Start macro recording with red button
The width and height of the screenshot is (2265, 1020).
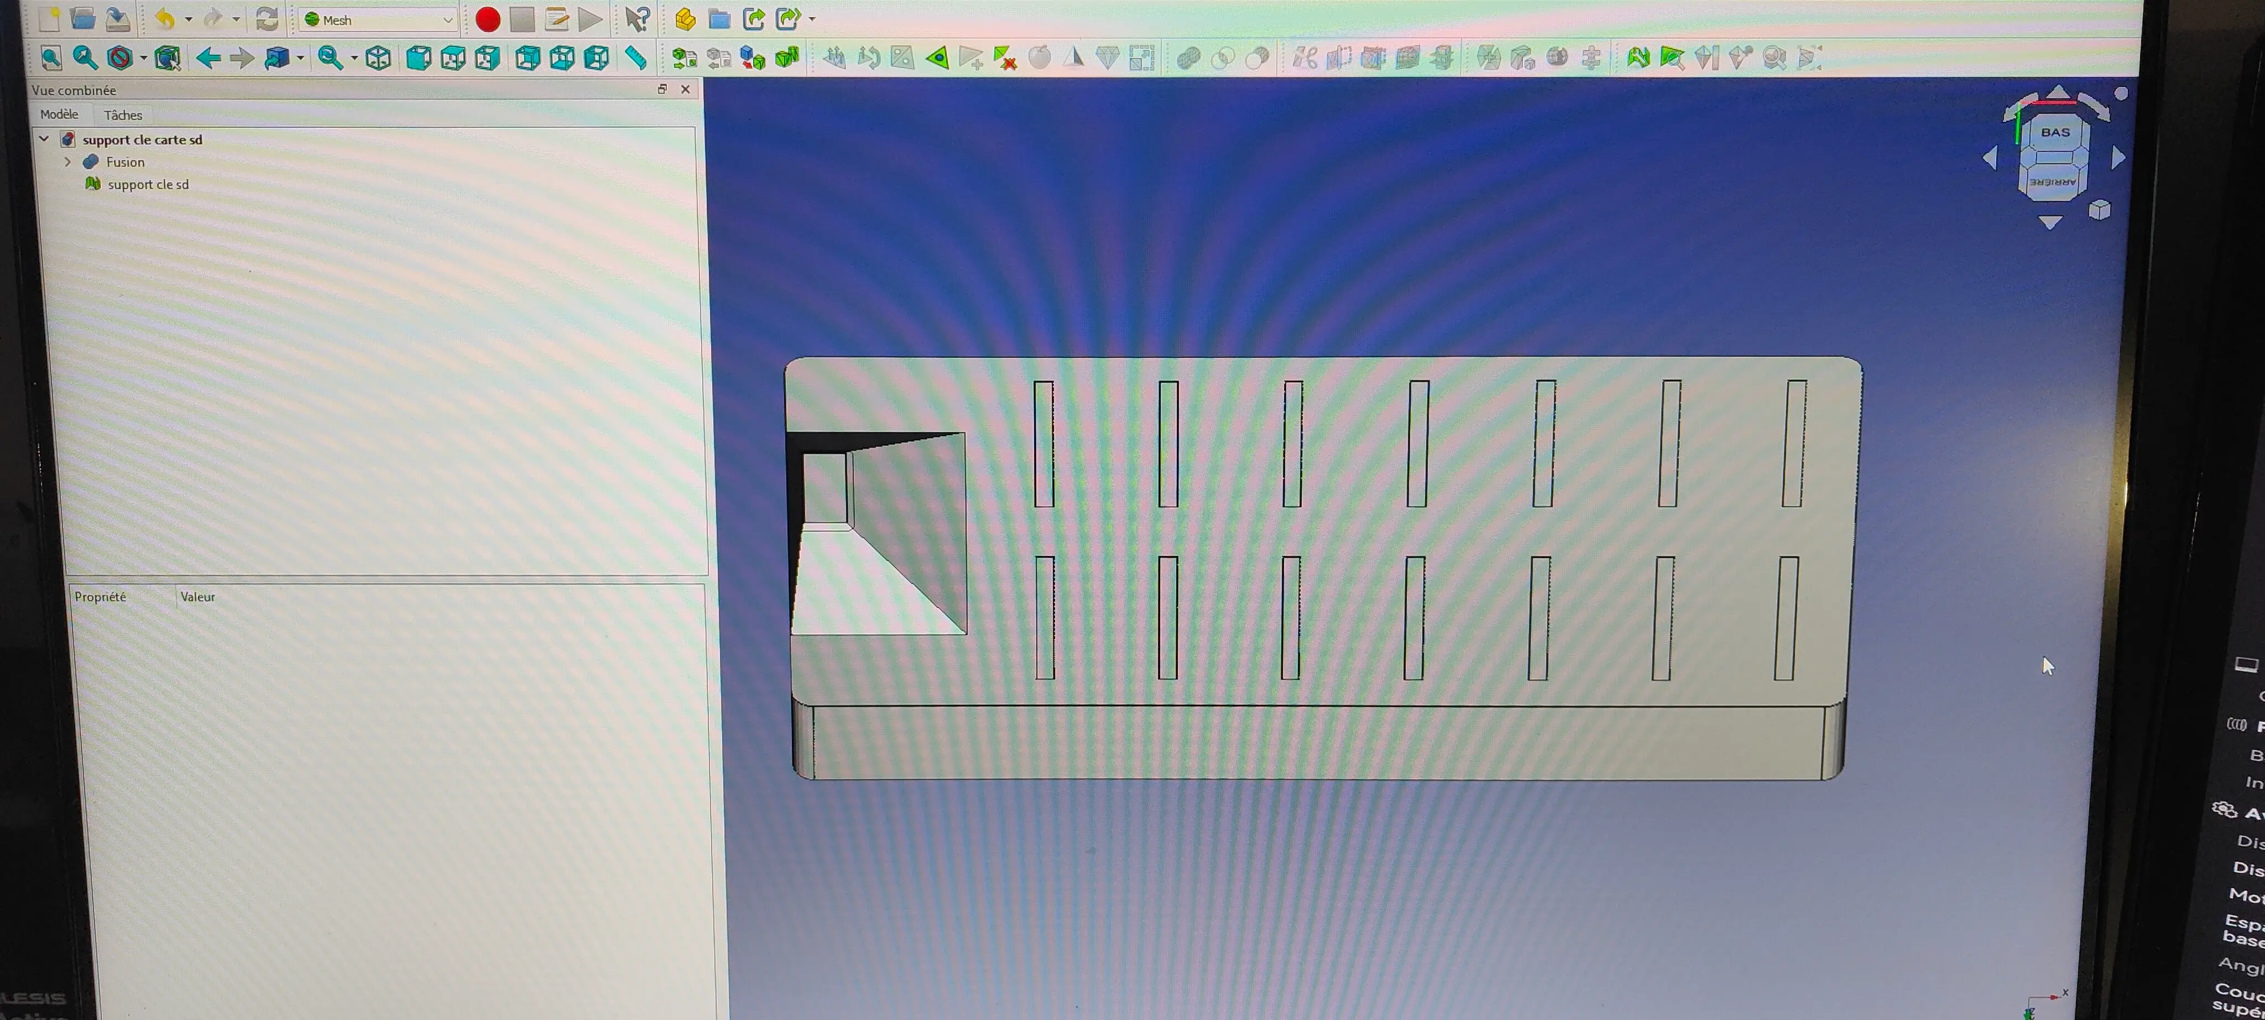click(x=487, y=19)
